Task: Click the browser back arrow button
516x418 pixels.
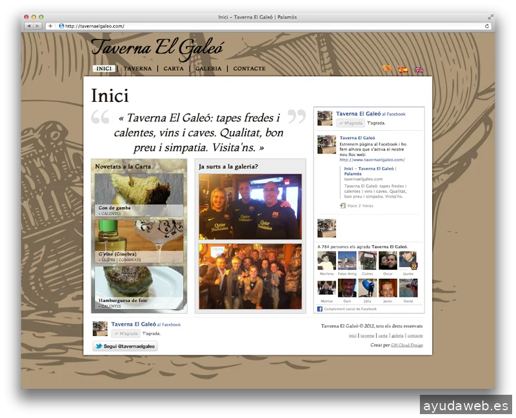Action: tap(29, 26)
